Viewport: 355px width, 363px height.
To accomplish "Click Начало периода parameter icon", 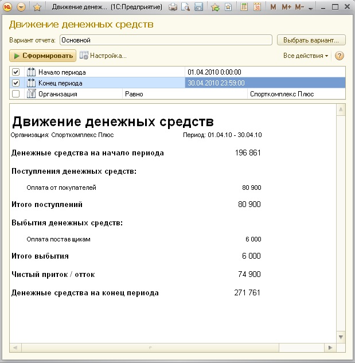I will pyautogui.click(x=31, y=72).
